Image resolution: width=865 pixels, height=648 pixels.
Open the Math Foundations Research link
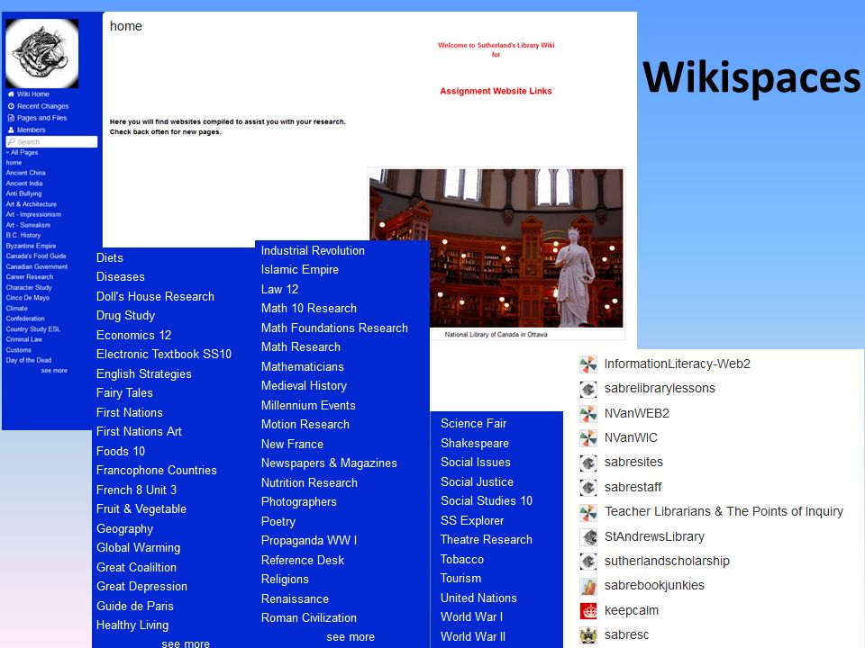coord(334,328)
